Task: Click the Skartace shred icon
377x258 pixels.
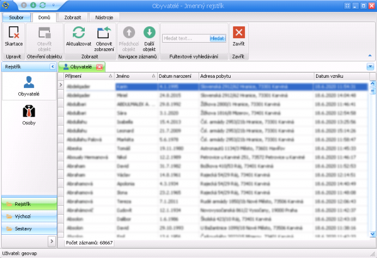Action: pos(14,33)
